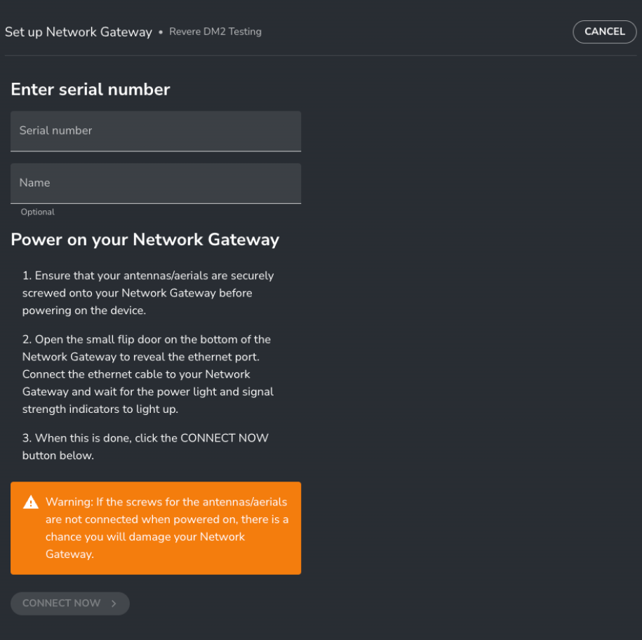Click step 3 about clicking CONNECT NOW
This screenshot has width=642, height=640.
pyautogui.click(x=145, y=447)
